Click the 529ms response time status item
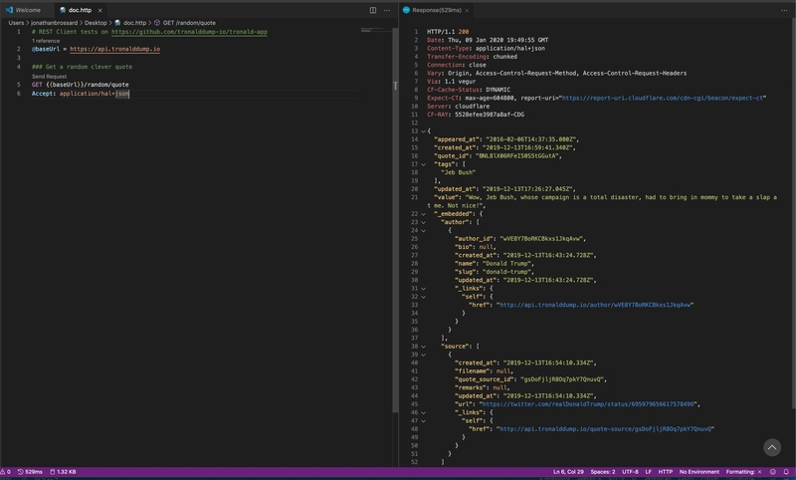The width and height of the screenshot is (796, 480). (x=30, y=472)
